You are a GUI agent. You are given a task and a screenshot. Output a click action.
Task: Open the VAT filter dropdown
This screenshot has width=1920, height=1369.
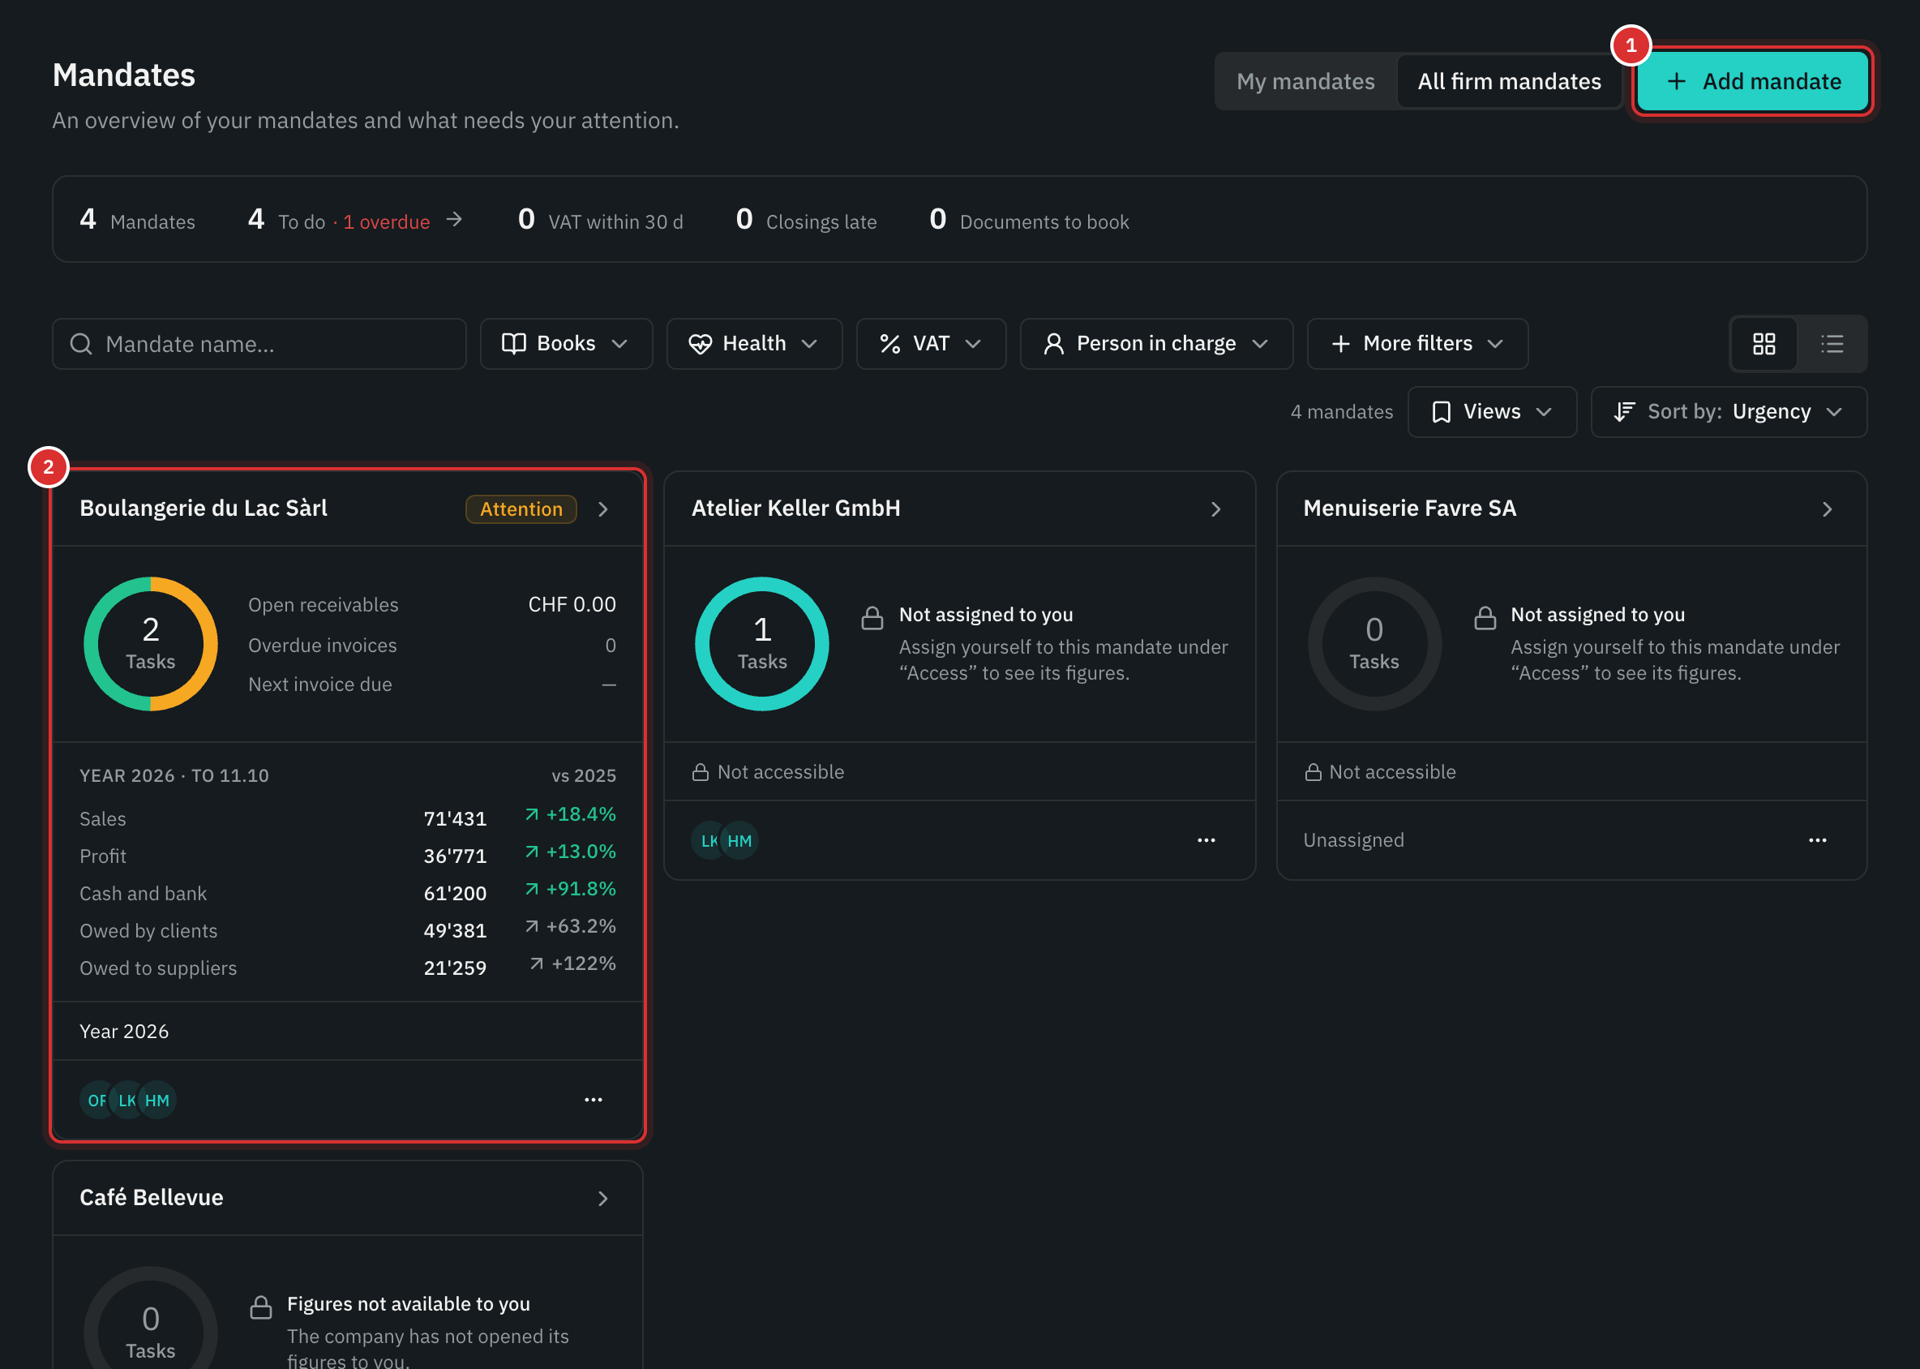(932, 344)
